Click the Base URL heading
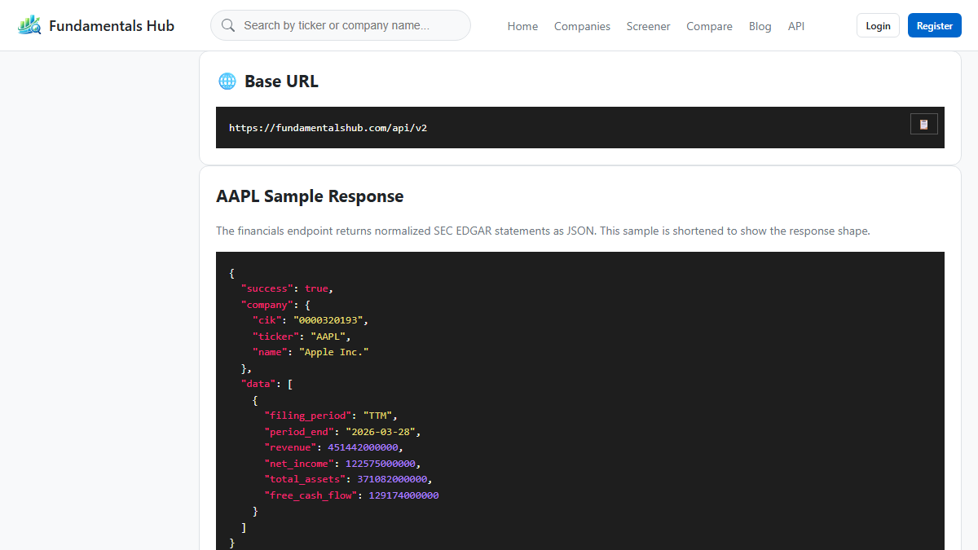The height and width of the screenshot is (550, 978). [x=281, y=81]
